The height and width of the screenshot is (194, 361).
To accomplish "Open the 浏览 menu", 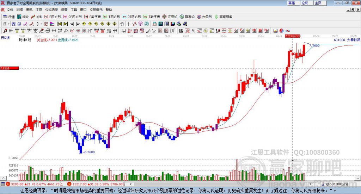I will point(20,10).
